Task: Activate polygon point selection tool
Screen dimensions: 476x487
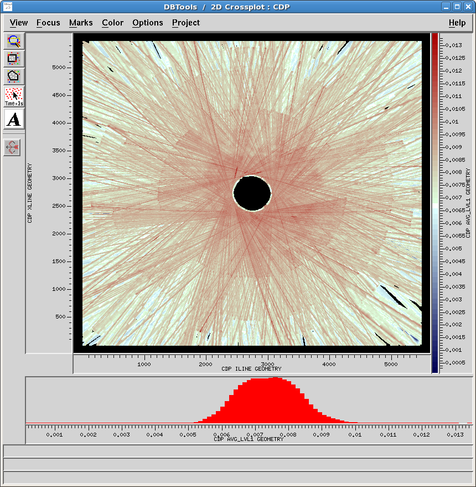Action: coord(14,76)
